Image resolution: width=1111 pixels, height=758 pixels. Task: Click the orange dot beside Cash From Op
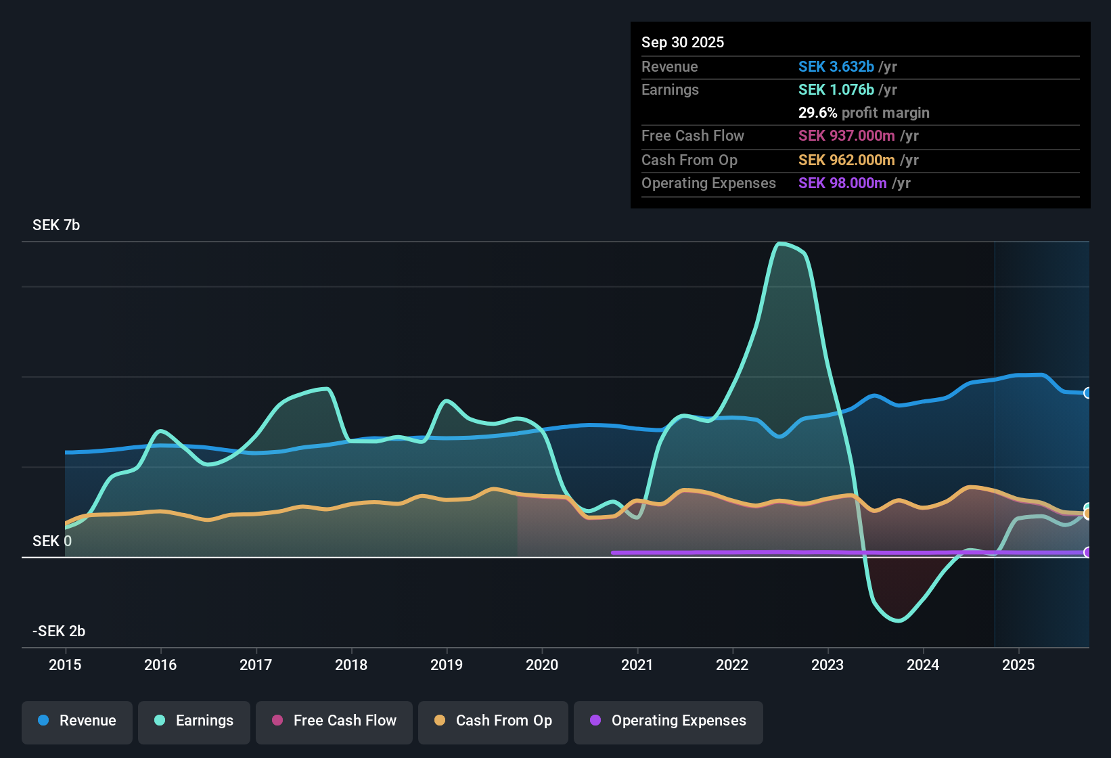coord(440,720)
